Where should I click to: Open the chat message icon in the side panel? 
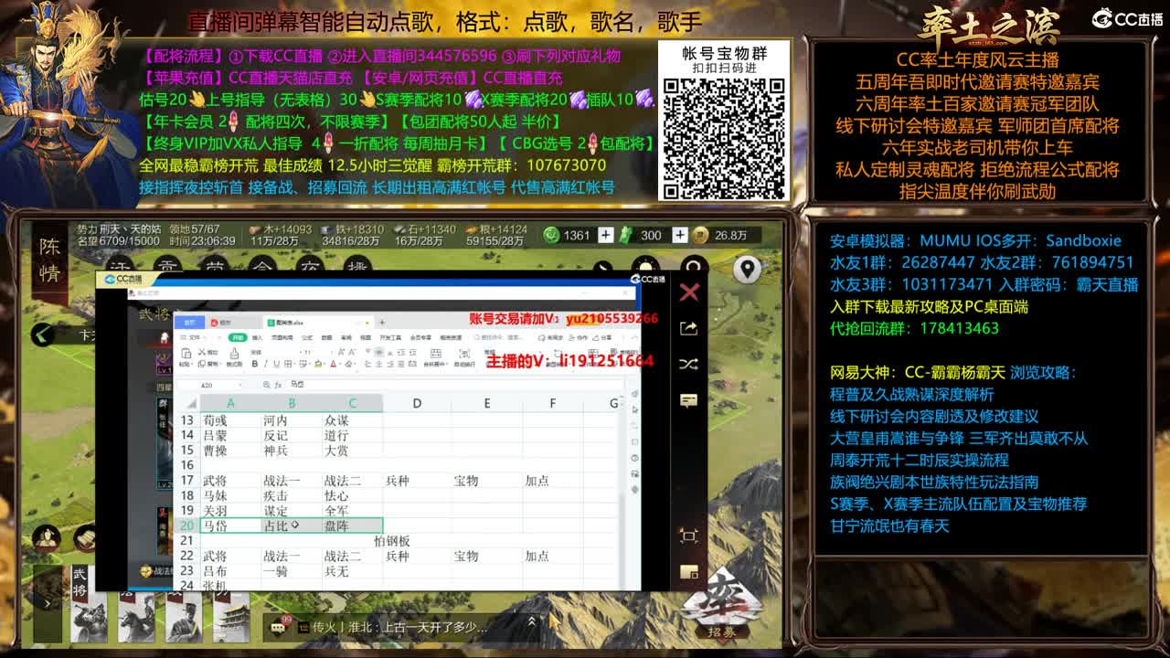[689, 400]
